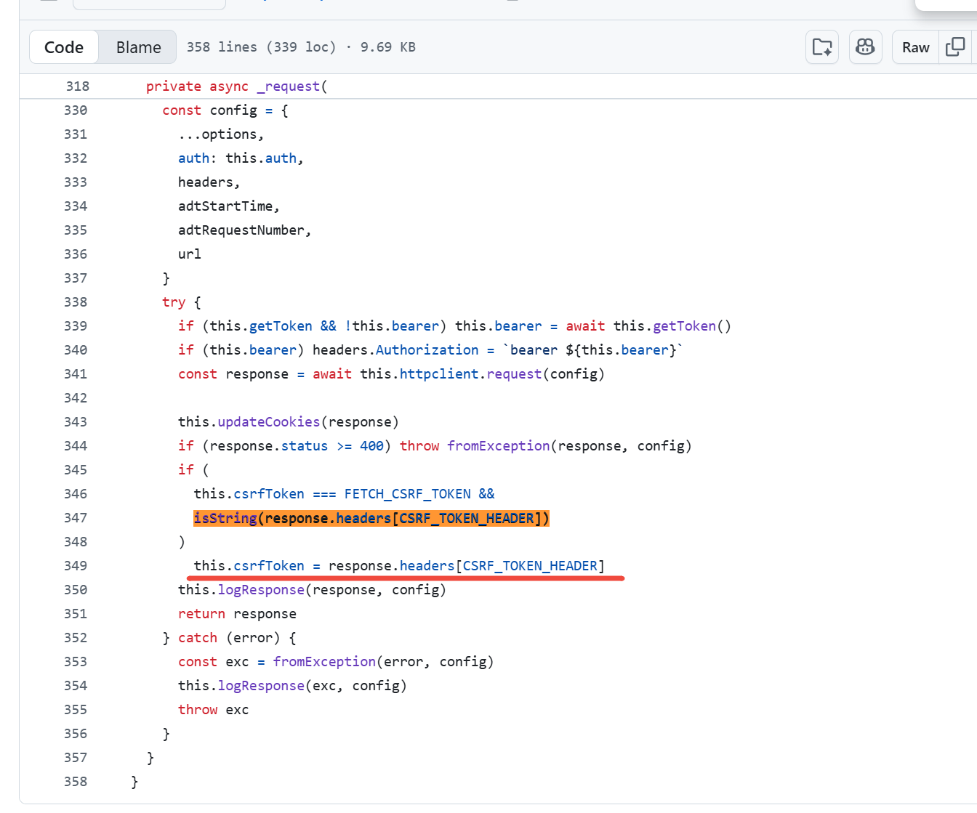Switch to the Blame view tab

pos(138,47)
